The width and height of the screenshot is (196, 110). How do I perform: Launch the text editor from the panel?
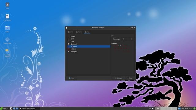(11, 108)
